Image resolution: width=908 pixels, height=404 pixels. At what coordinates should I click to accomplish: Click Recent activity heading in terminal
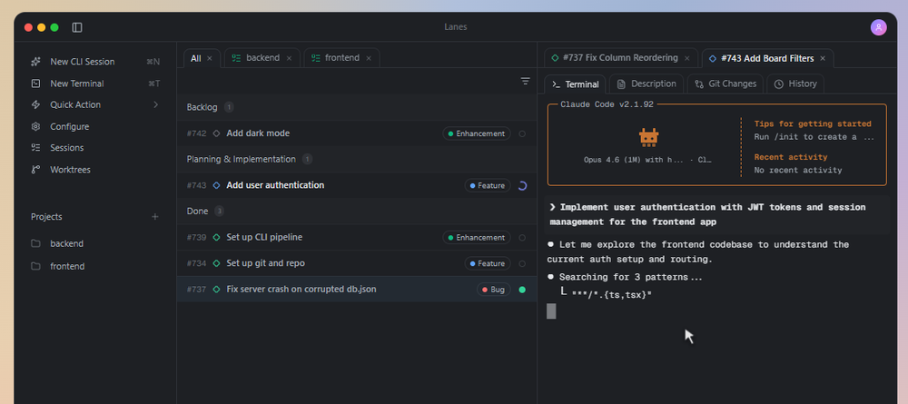791,157
